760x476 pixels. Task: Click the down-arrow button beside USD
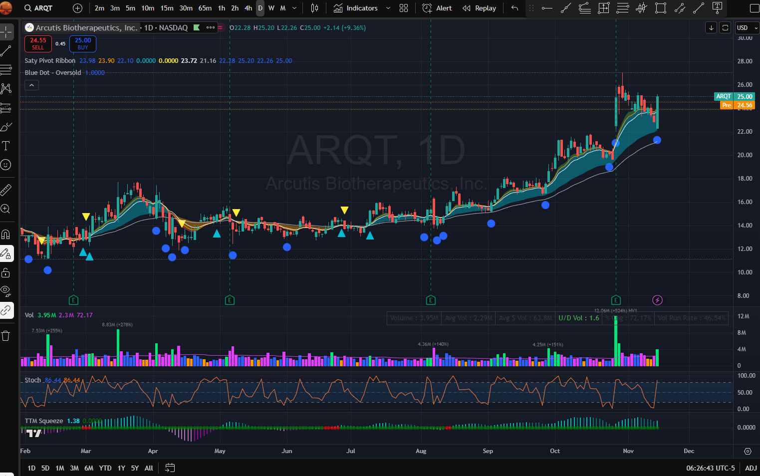711,27
